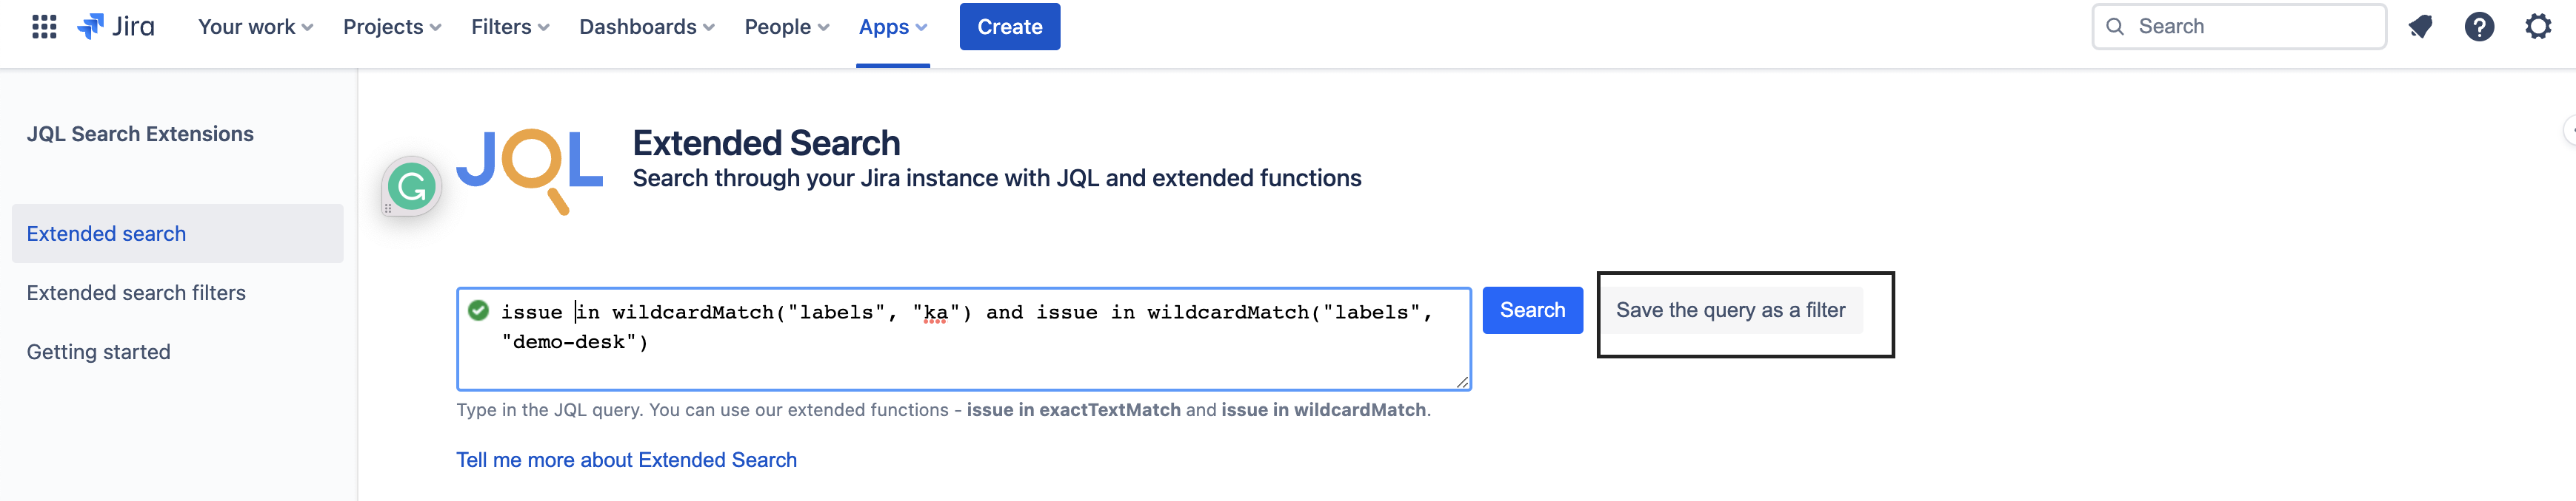
Task: Open the settings gear icon
Action: pos(2538,27)
